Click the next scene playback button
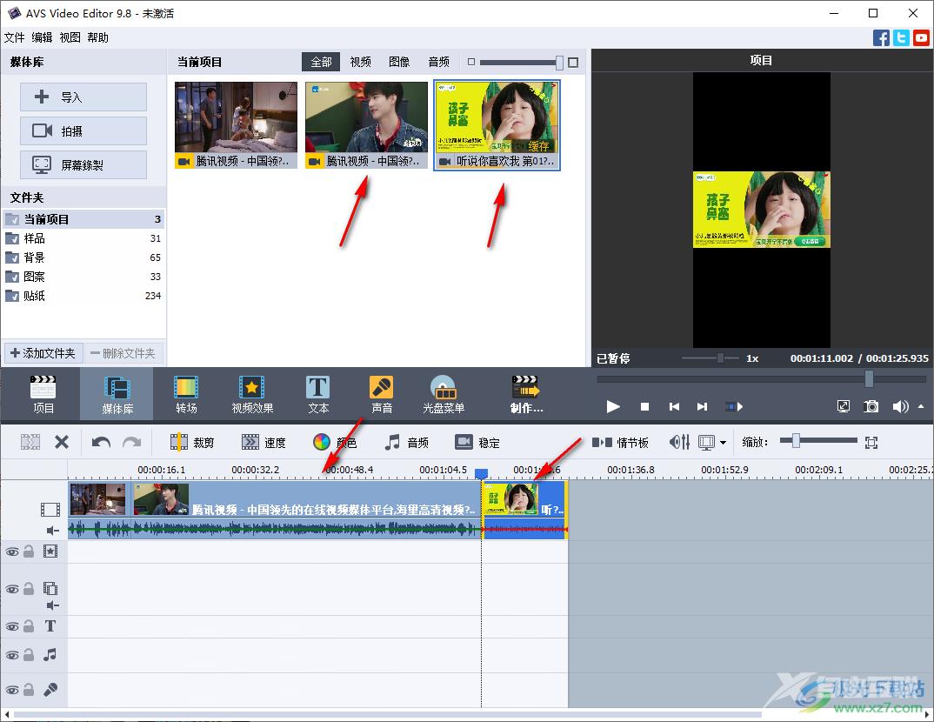 click(734, 406)
